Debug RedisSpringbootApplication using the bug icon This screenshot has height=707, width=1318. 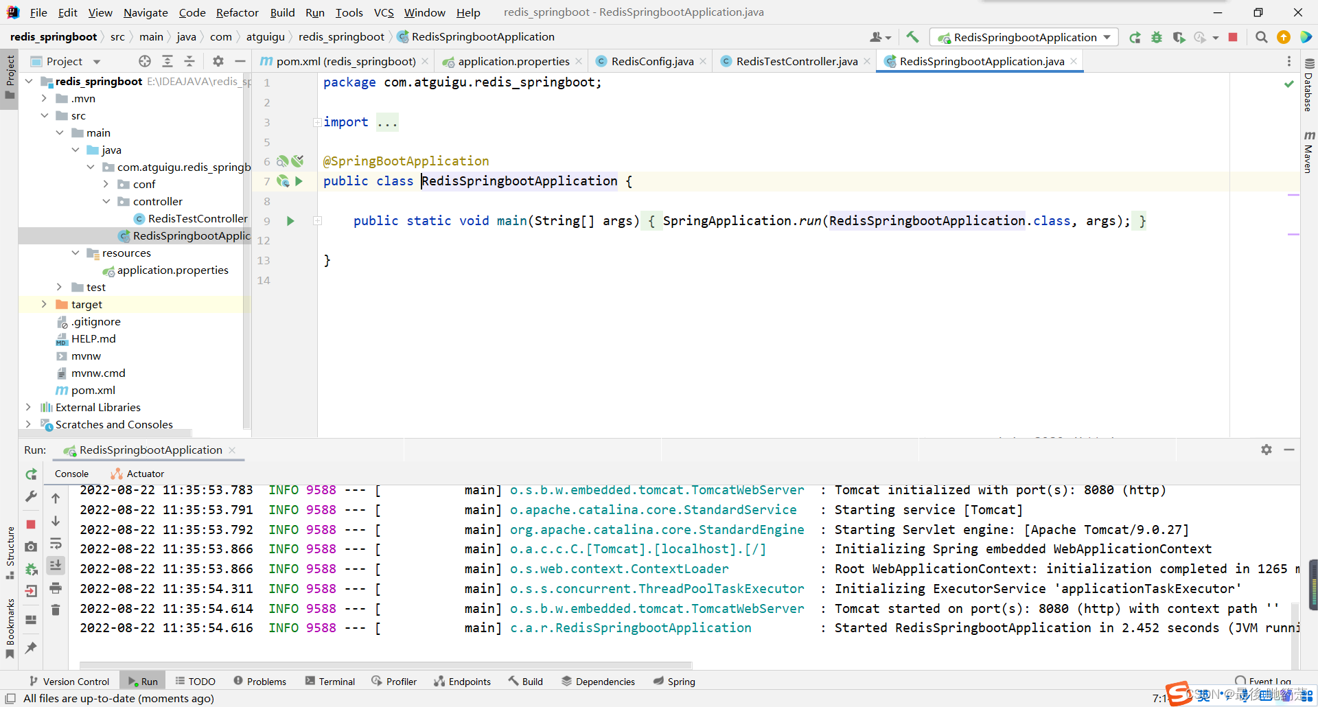1157,38
